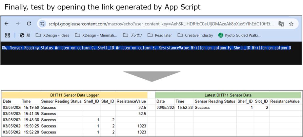Image resolution: width=303 pixels, height=137 pixels.
Task: Click the latest table's ResistanceValue column header
Action: point(285,101)
